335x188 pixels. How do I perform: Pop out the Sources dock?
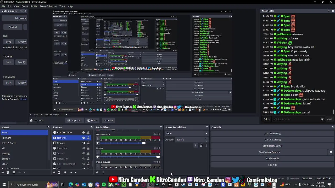tap(92, 127)
